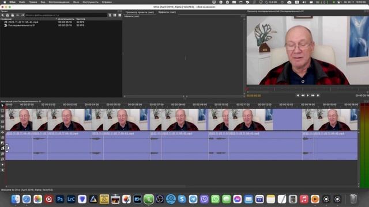This screenshot has width=369, height=207.
Task: Click the Undo arrow in Project toolbar
Action: click(18, 15)
